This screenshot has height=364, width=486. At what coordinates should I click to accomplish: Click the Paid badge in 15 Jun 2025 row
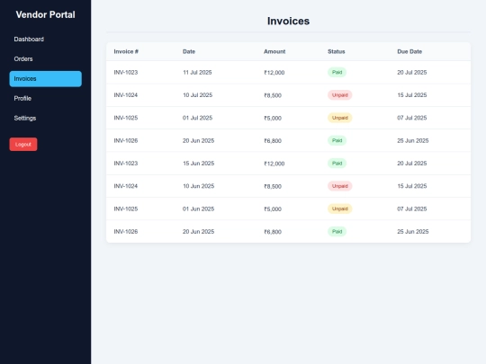[337, 164]
